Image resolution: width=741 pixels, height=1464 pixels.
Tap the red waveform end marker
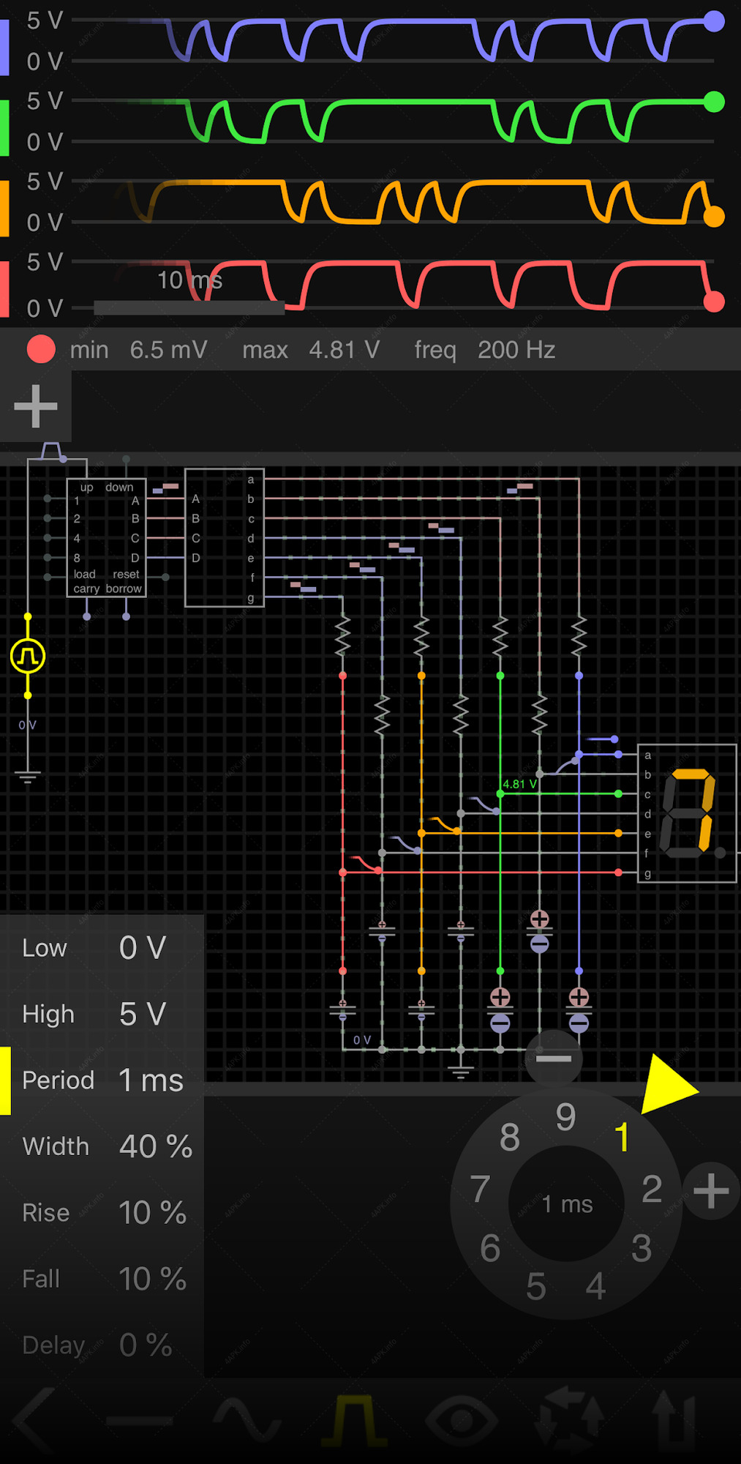coord(714,302)
